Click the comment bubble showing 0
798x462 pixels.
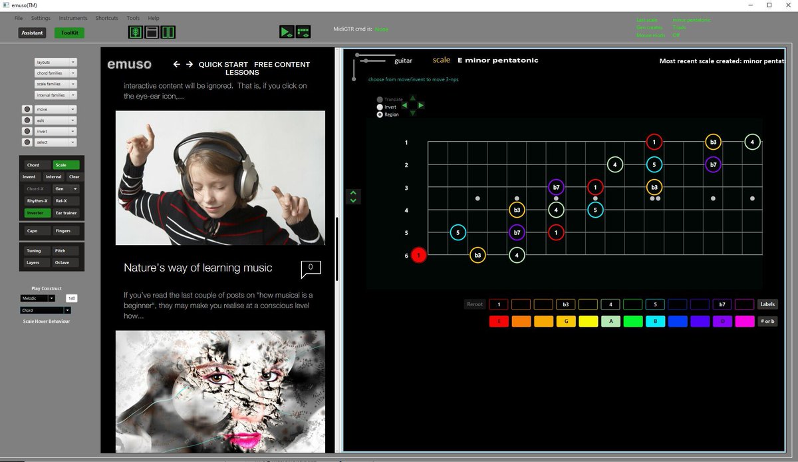tap(311, 268)
